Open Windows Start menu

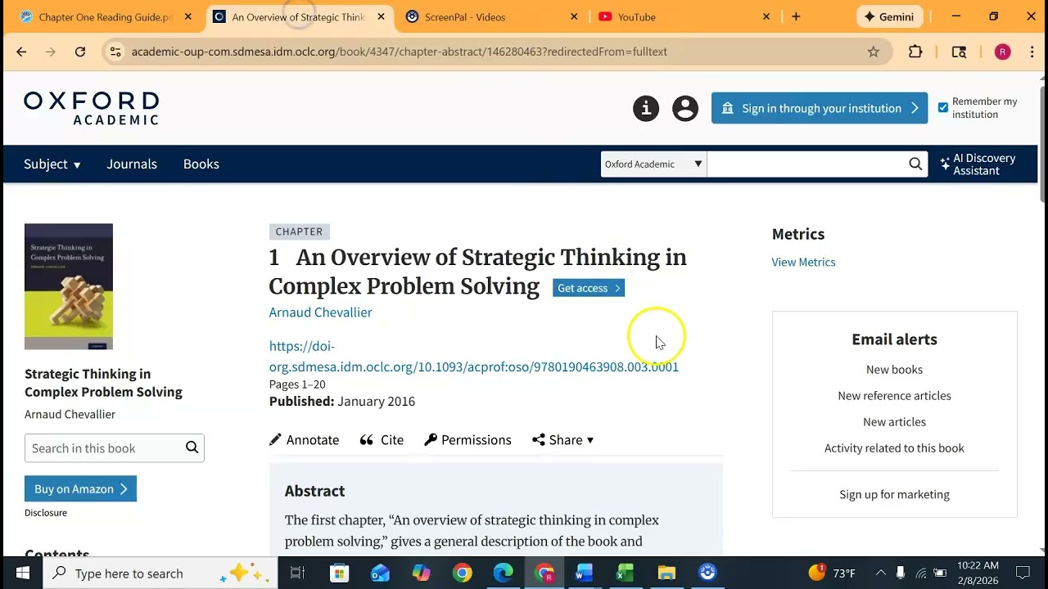tap(23, 573)
